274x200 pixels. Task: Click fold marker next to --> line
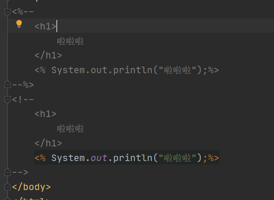7,172
